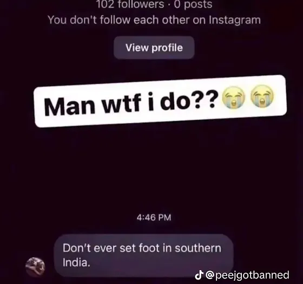Select the 'Don't ever set foot' message bubble

pos(144,255)
